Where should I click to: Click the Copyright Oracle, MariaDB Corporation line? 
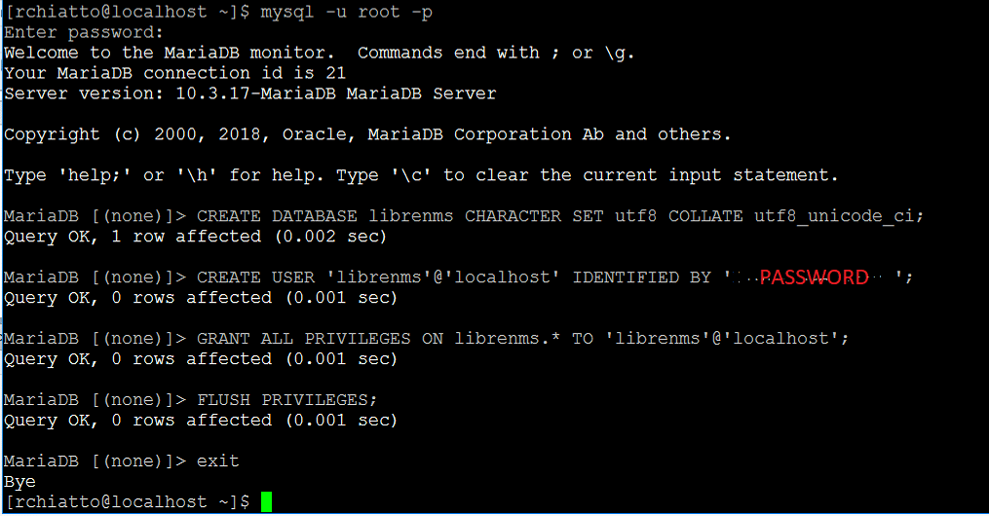coord(367,134)
